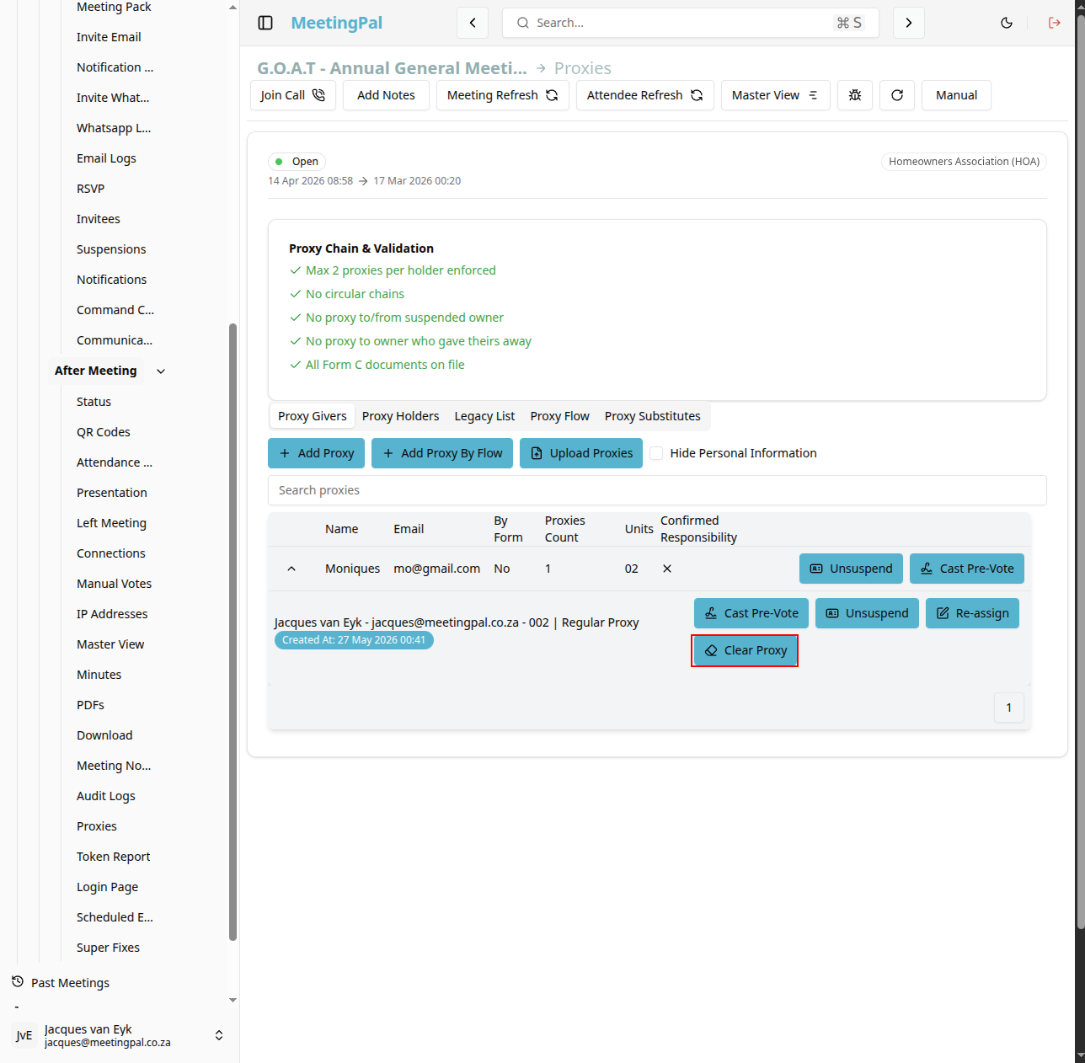The image size is (1085, 1063).
Task: Click the sidebar vertical scrollbar
Action: [x=233, y=632]
